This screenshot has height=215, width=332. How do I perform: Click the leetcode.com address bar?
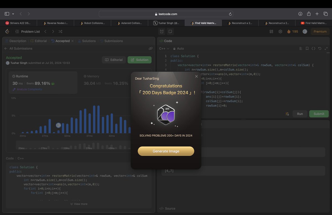166,14
